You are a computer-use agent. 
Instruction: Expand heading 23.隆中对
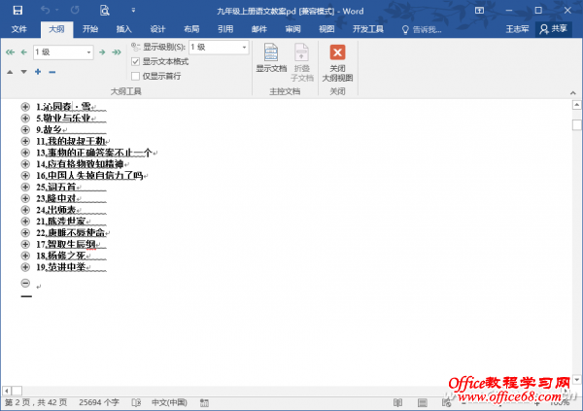pyautogui.click(x=25, y=198)
